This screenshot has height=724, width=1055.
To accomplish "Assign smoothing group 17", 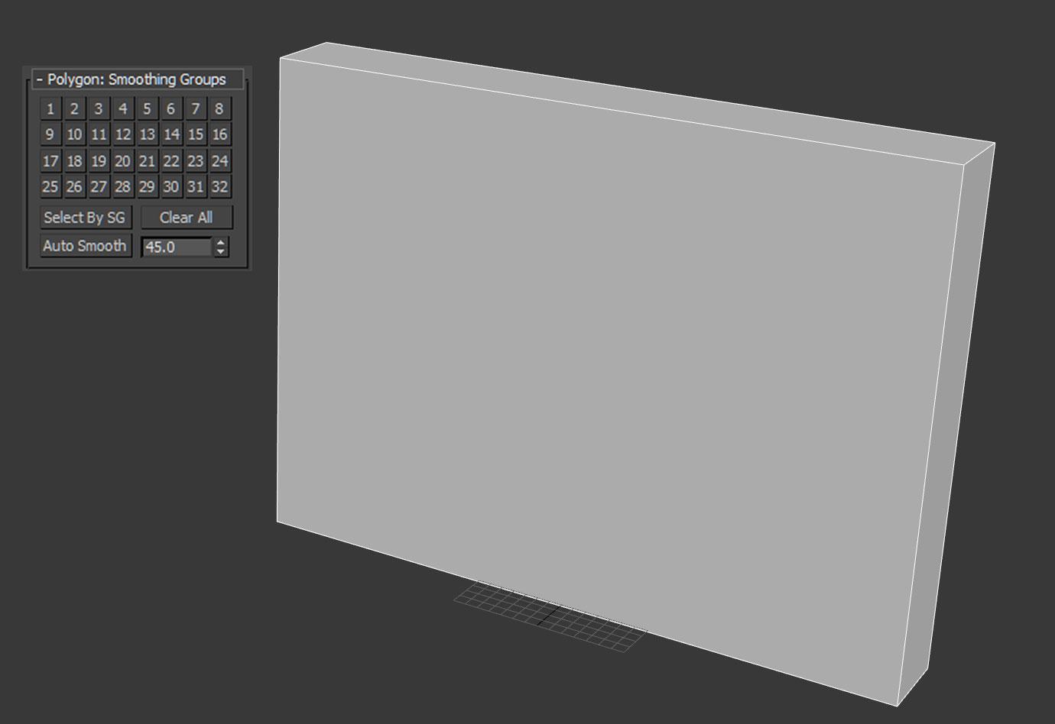I will pos(50,161).
